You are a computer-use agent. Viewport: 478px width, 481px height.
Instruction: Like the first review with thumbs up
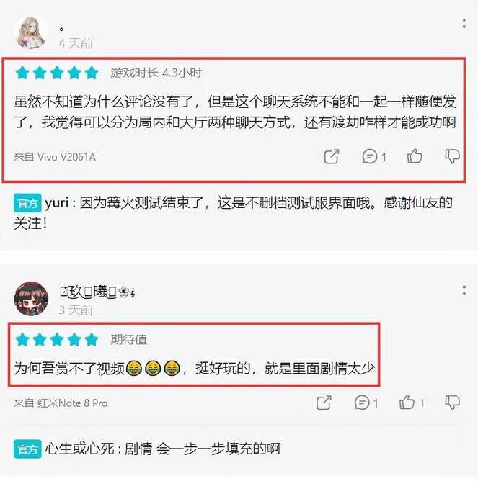415,156
